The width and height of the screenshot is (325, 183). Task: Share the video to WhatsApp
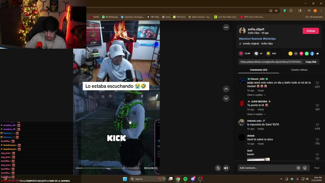coord(307,53)
